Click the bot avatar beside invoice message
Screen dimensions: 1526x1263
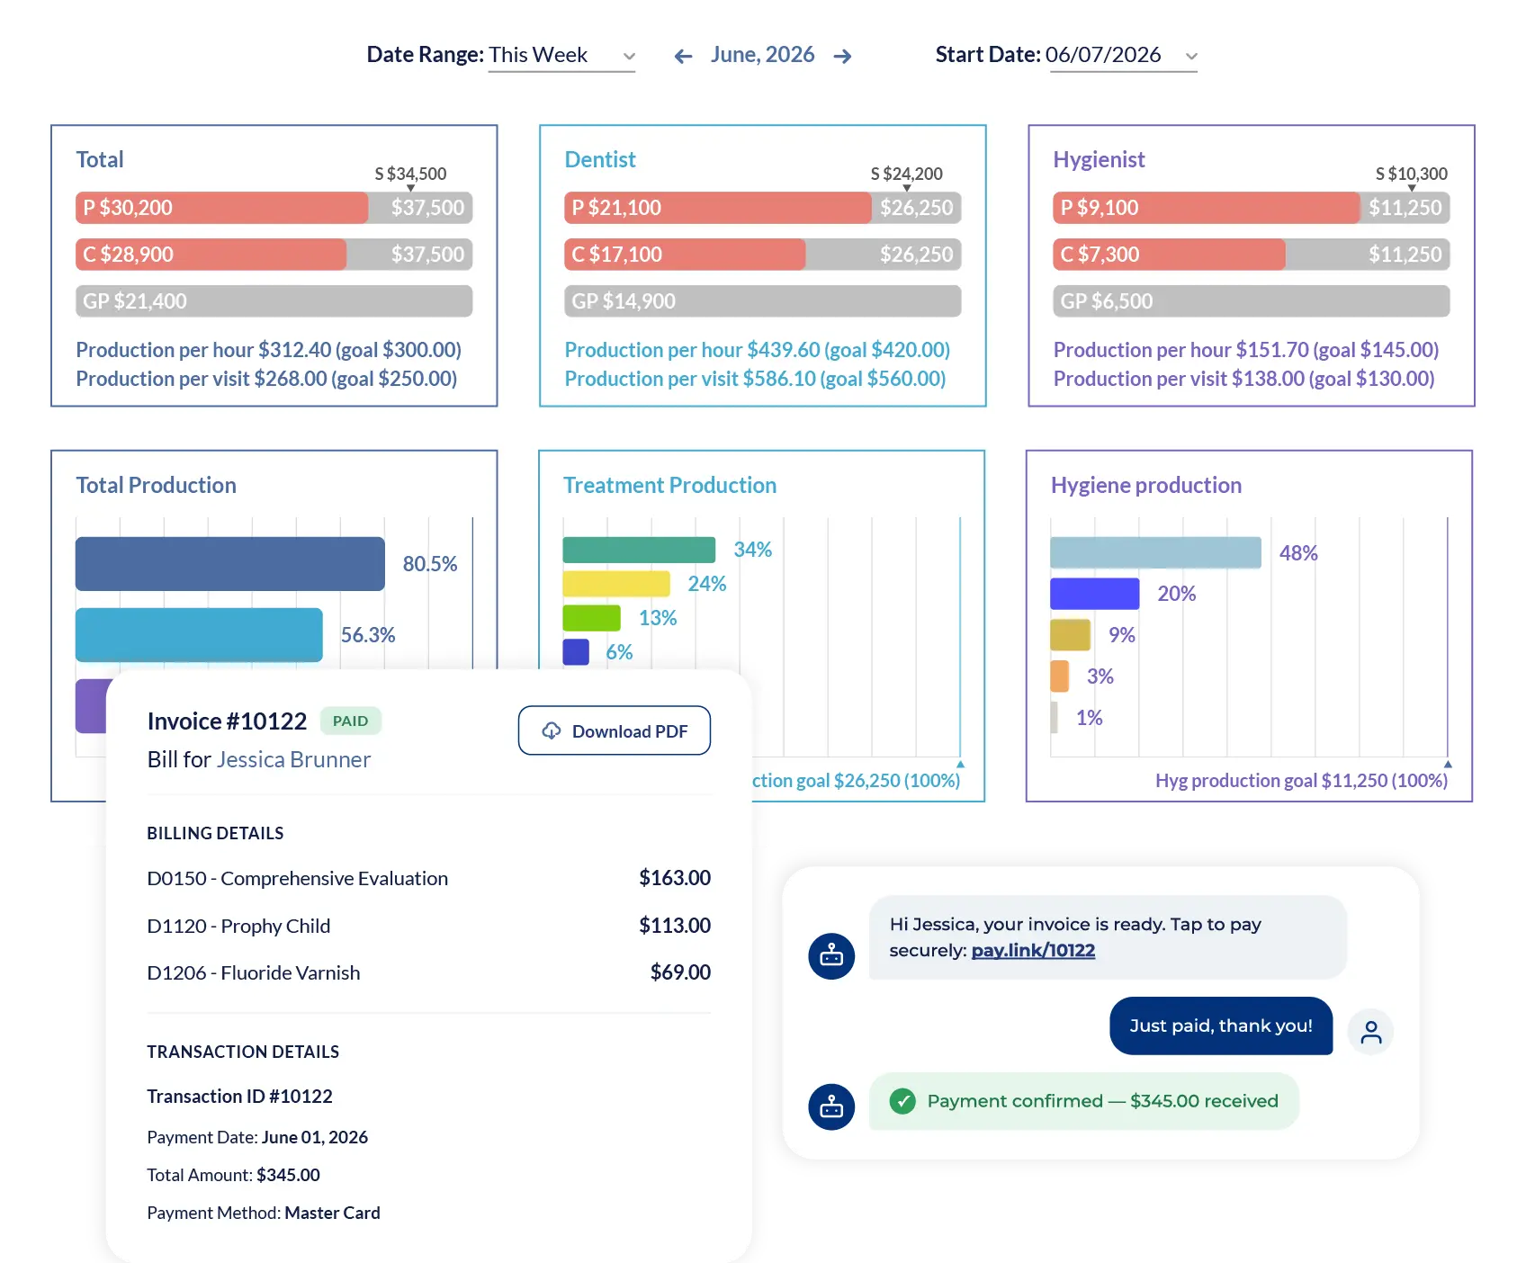pyautogui.click(x=831, y=956)
